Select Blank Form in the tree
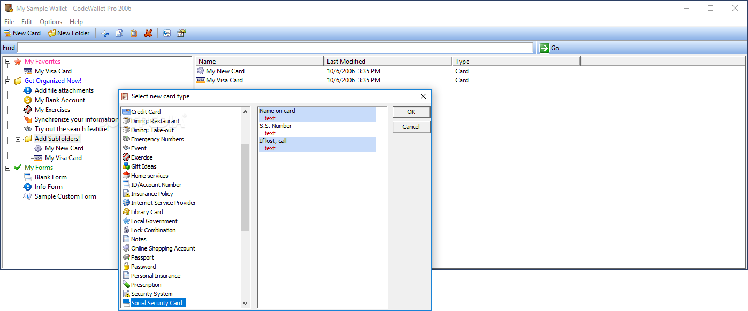 coord(51,177)
